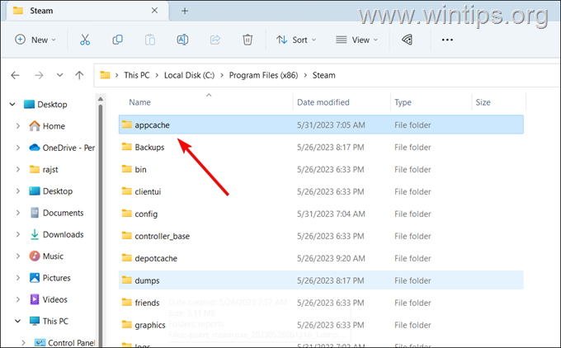
Task: Open Control Panel in navigation pane
Action: (x=64, y=342)
